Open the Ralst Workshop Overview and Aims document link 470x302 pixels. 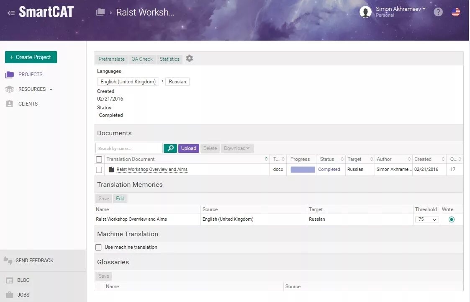152,170
